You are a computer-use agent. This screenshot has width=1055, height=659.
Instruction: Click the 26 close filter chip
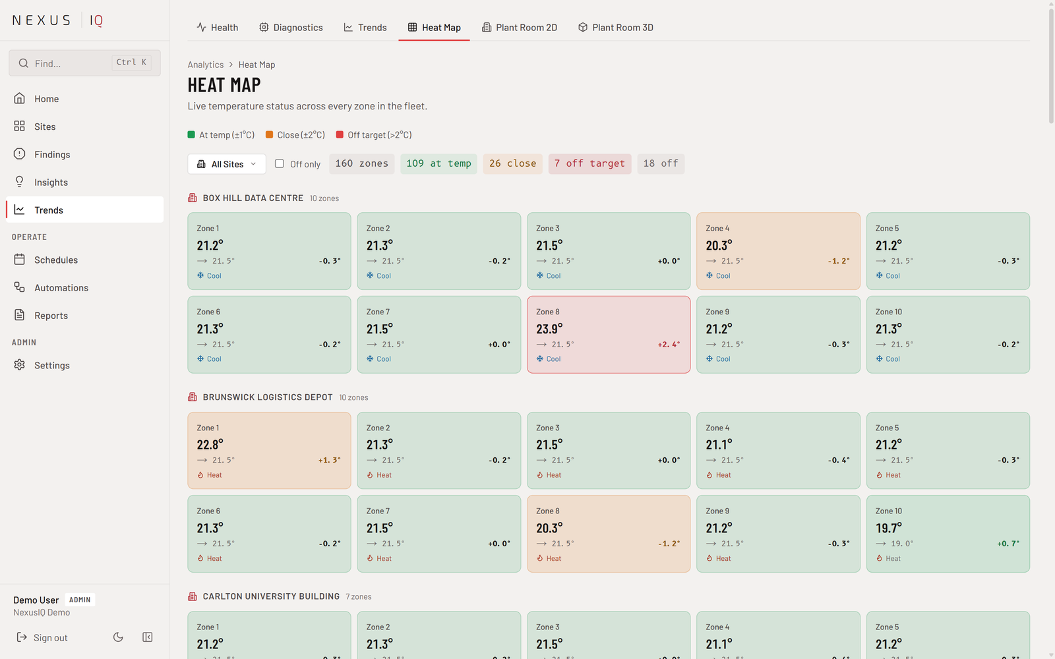click(x=512, y=163)
